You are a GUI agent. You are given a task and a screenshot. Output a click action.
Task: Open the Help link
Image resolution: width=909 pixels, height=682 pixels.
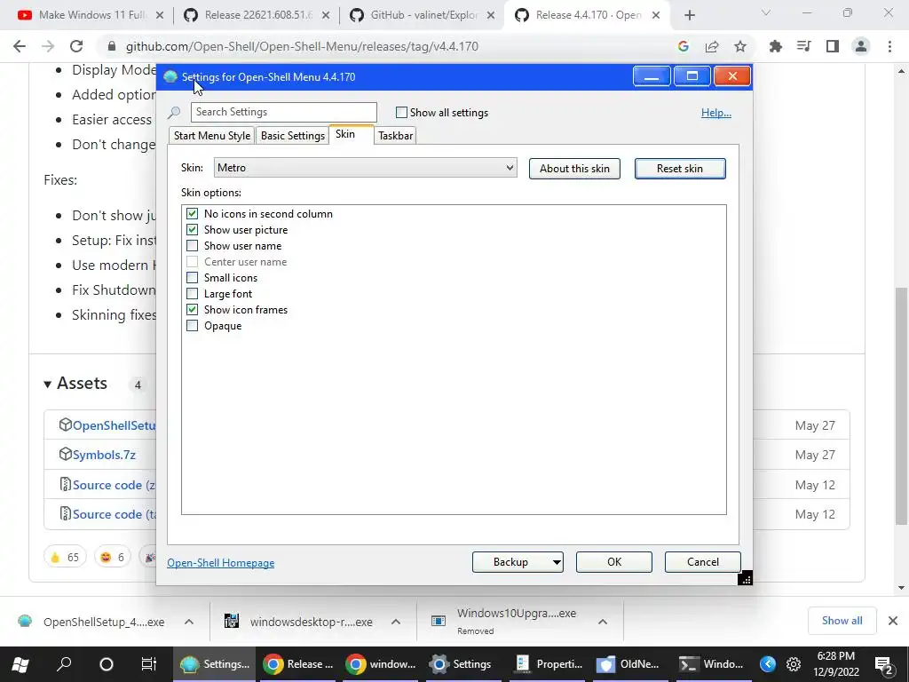click(x=716, y=113)
